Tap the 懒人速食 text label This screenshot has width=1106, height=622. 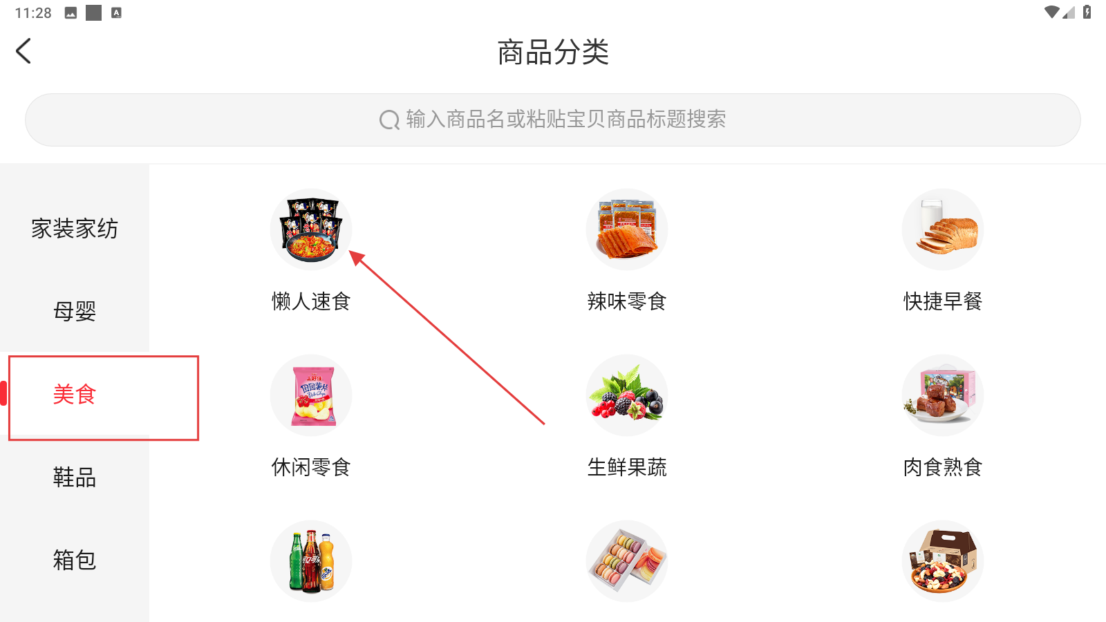click(x=311, y=301)
